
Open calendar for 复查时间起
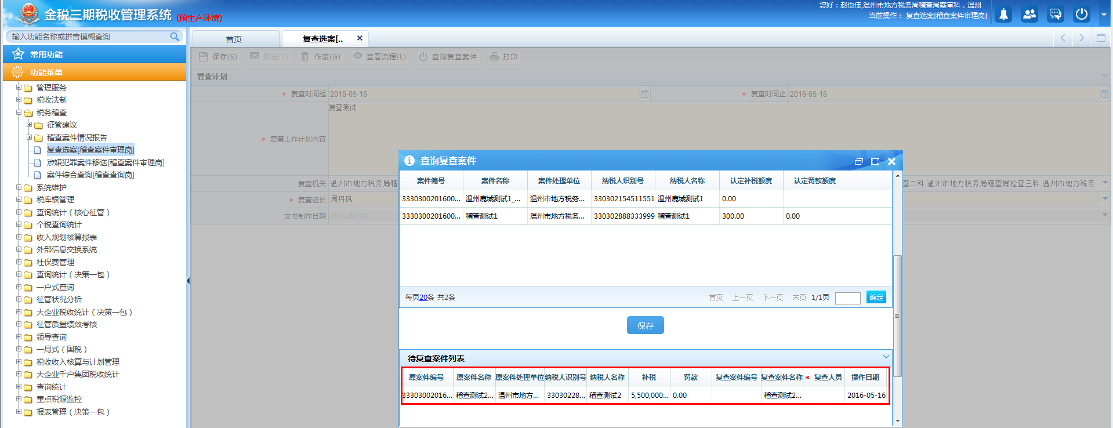[x=644, y=94]
